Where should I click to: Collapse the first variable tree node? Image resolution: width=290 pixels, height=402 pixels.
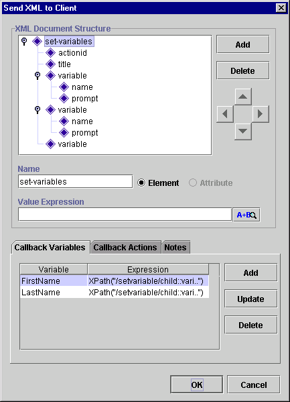tap(38, 76)
